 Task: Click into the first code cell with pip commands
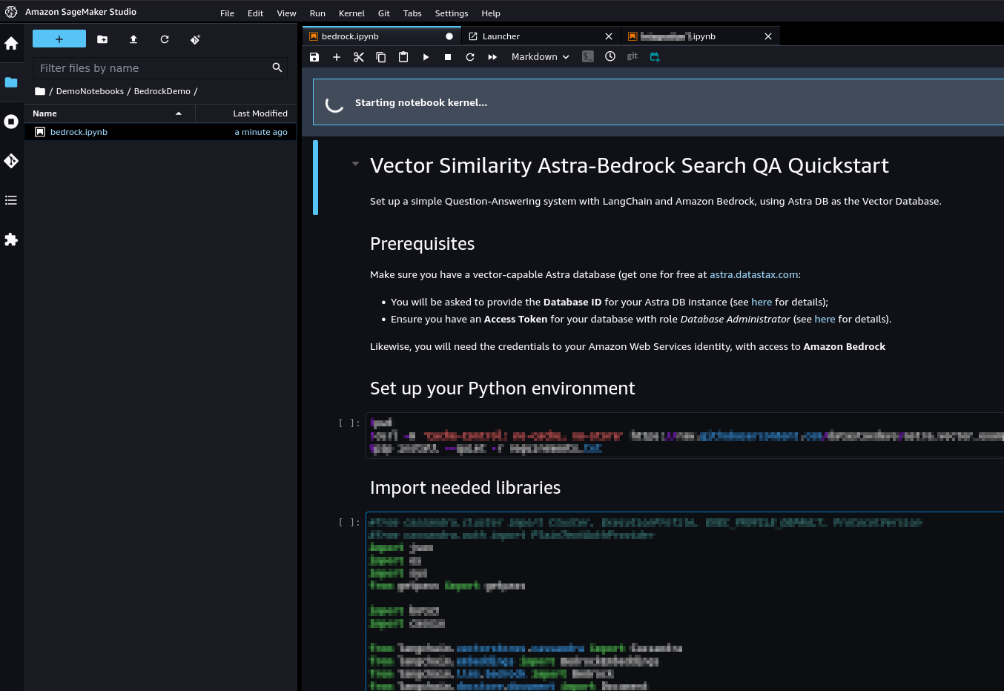click(x=684, y=436)
